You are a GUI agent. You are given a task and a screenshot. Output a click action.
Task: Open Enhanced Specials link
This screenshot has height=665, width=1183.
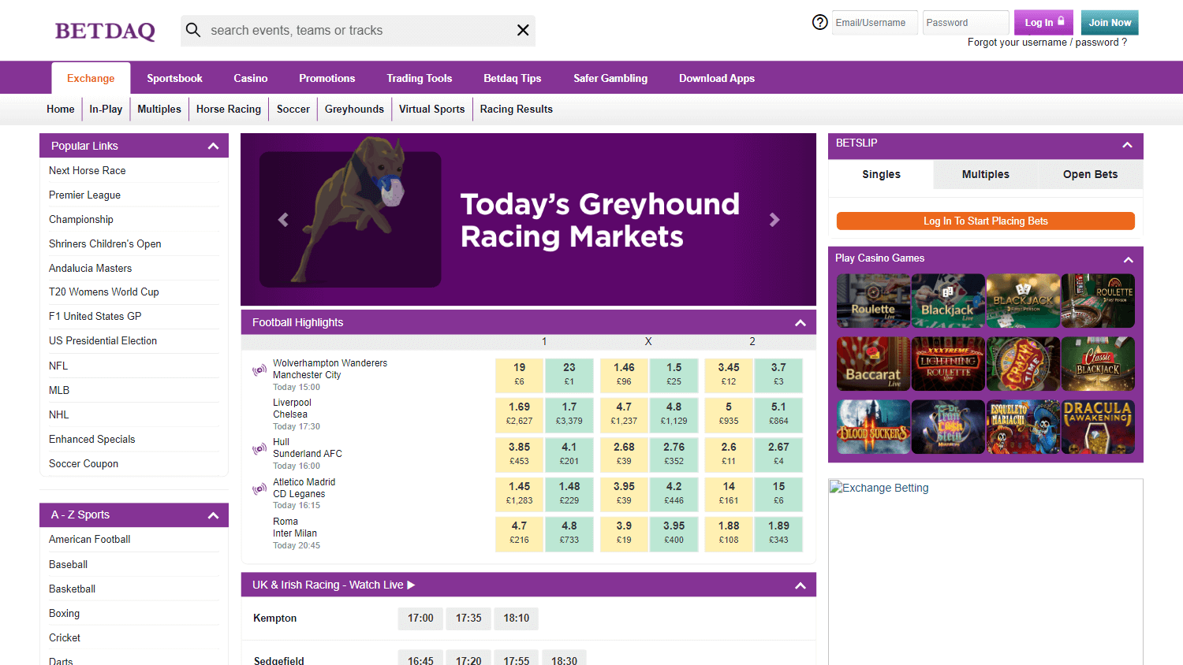(92, 439)
